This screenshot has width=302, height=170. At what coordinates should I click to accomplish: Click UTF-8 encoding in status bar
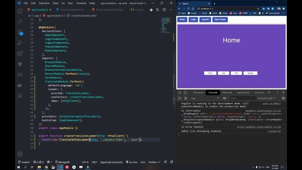coord(85,162)
